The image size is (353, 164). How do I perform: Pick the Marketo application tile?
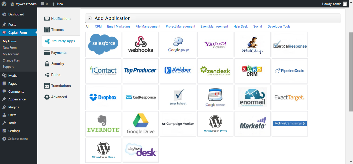(252, 124)
